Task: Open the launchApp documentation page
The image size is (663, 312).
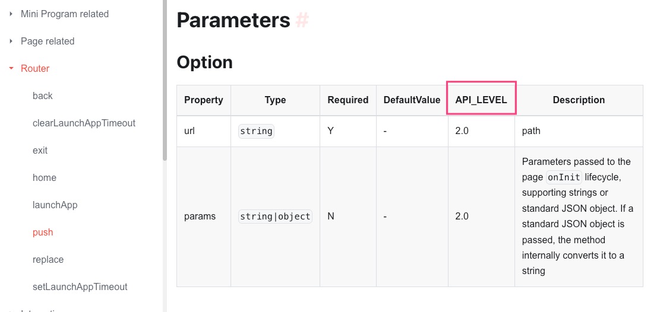Action: [55, 205]
